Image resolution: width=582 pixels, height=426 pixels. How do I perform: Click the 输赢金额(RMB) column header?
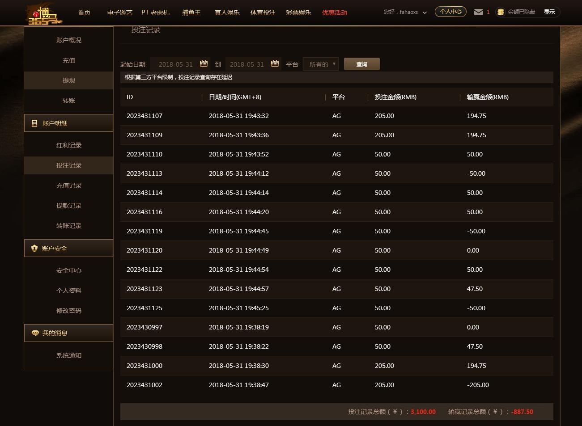488,97
